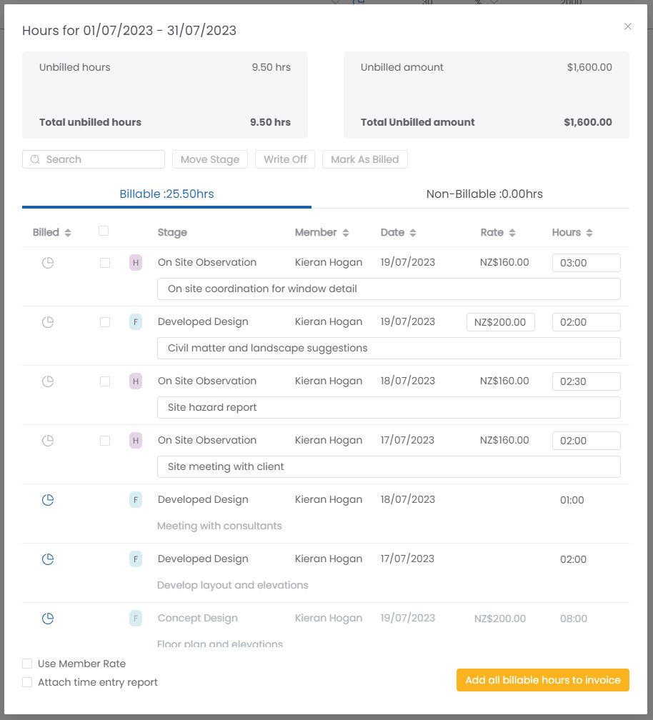Image resolution: width=653 pixels, height=720 pixels.
Task: Click the Site hazard report description field
Action: [388, 407]
